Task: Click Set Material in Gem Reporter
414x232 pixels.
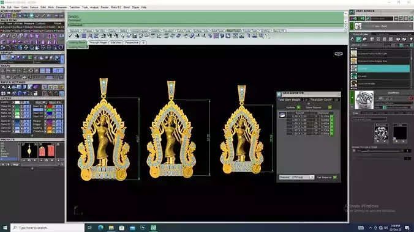Action: (324, 178)
